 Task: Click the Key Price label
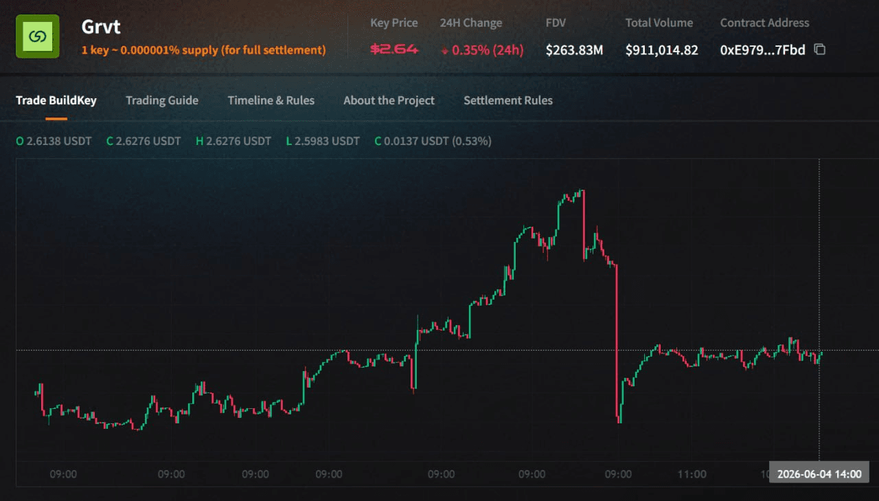click(x=394, y=23)
